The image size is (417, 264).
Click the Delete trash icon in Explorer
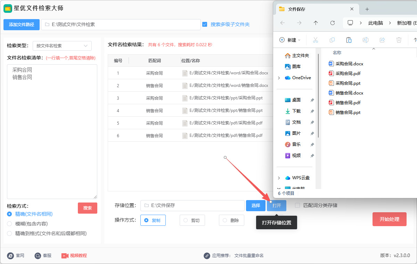click(399, 40)
